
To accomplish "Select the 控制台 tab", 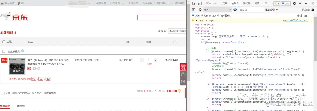I will tap(235, 4).
